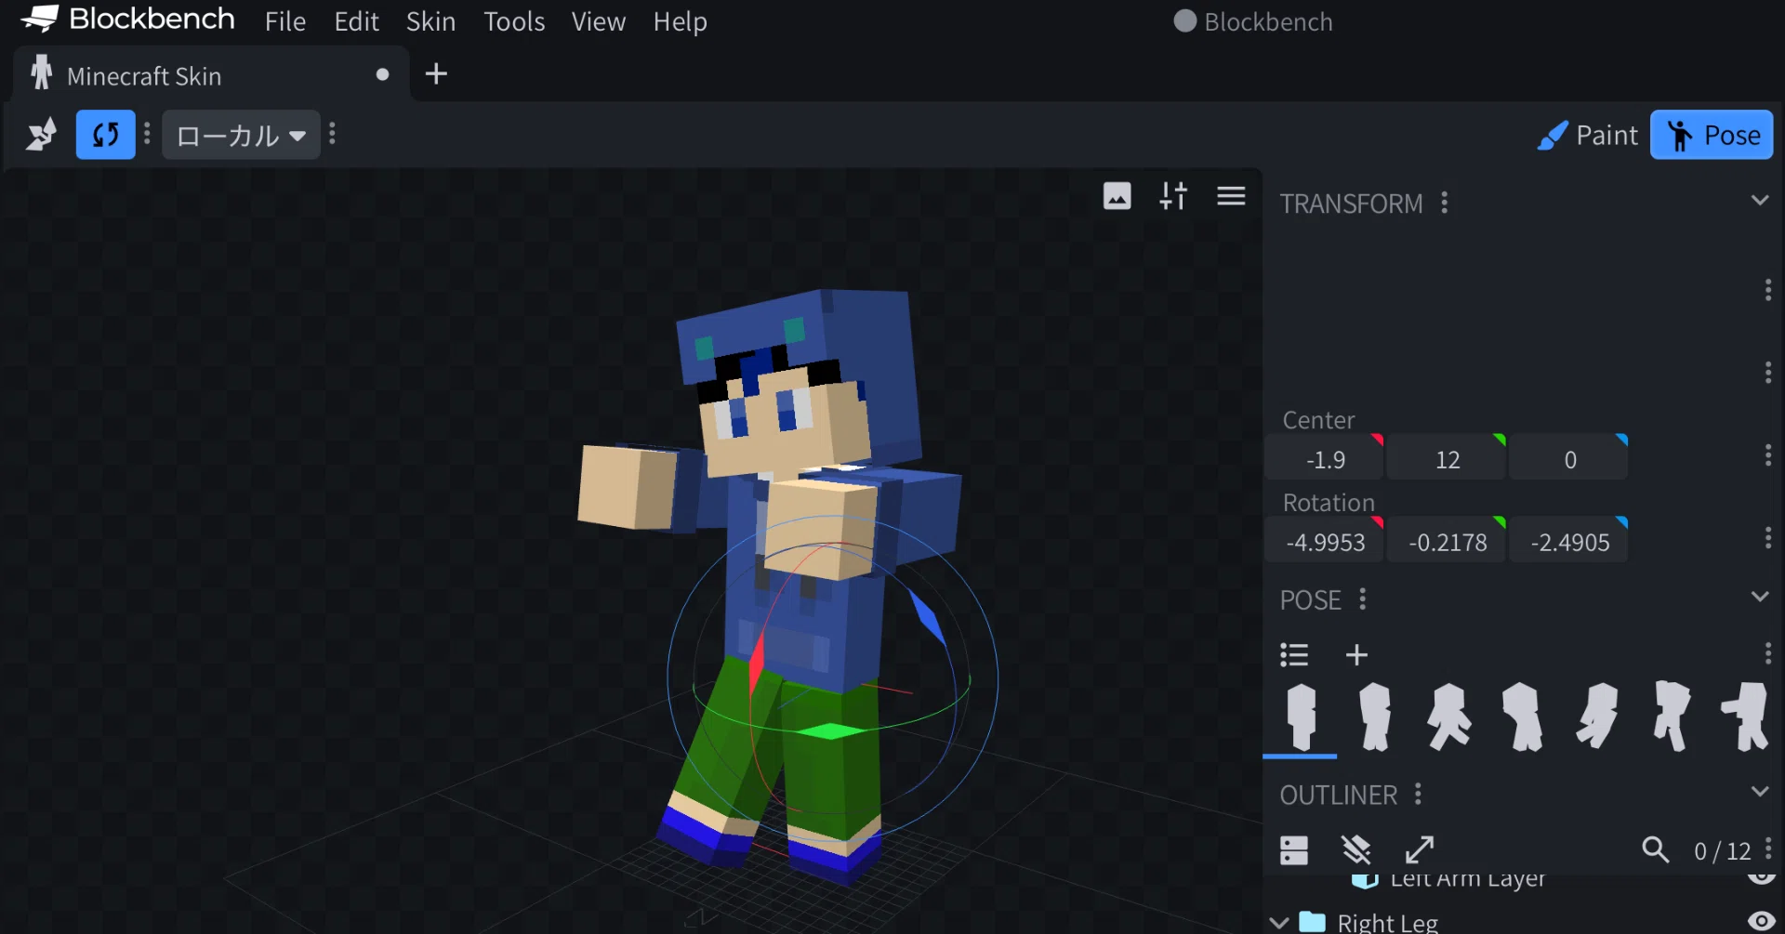Collapse the TRANSFORM panel

point(1759,201)
